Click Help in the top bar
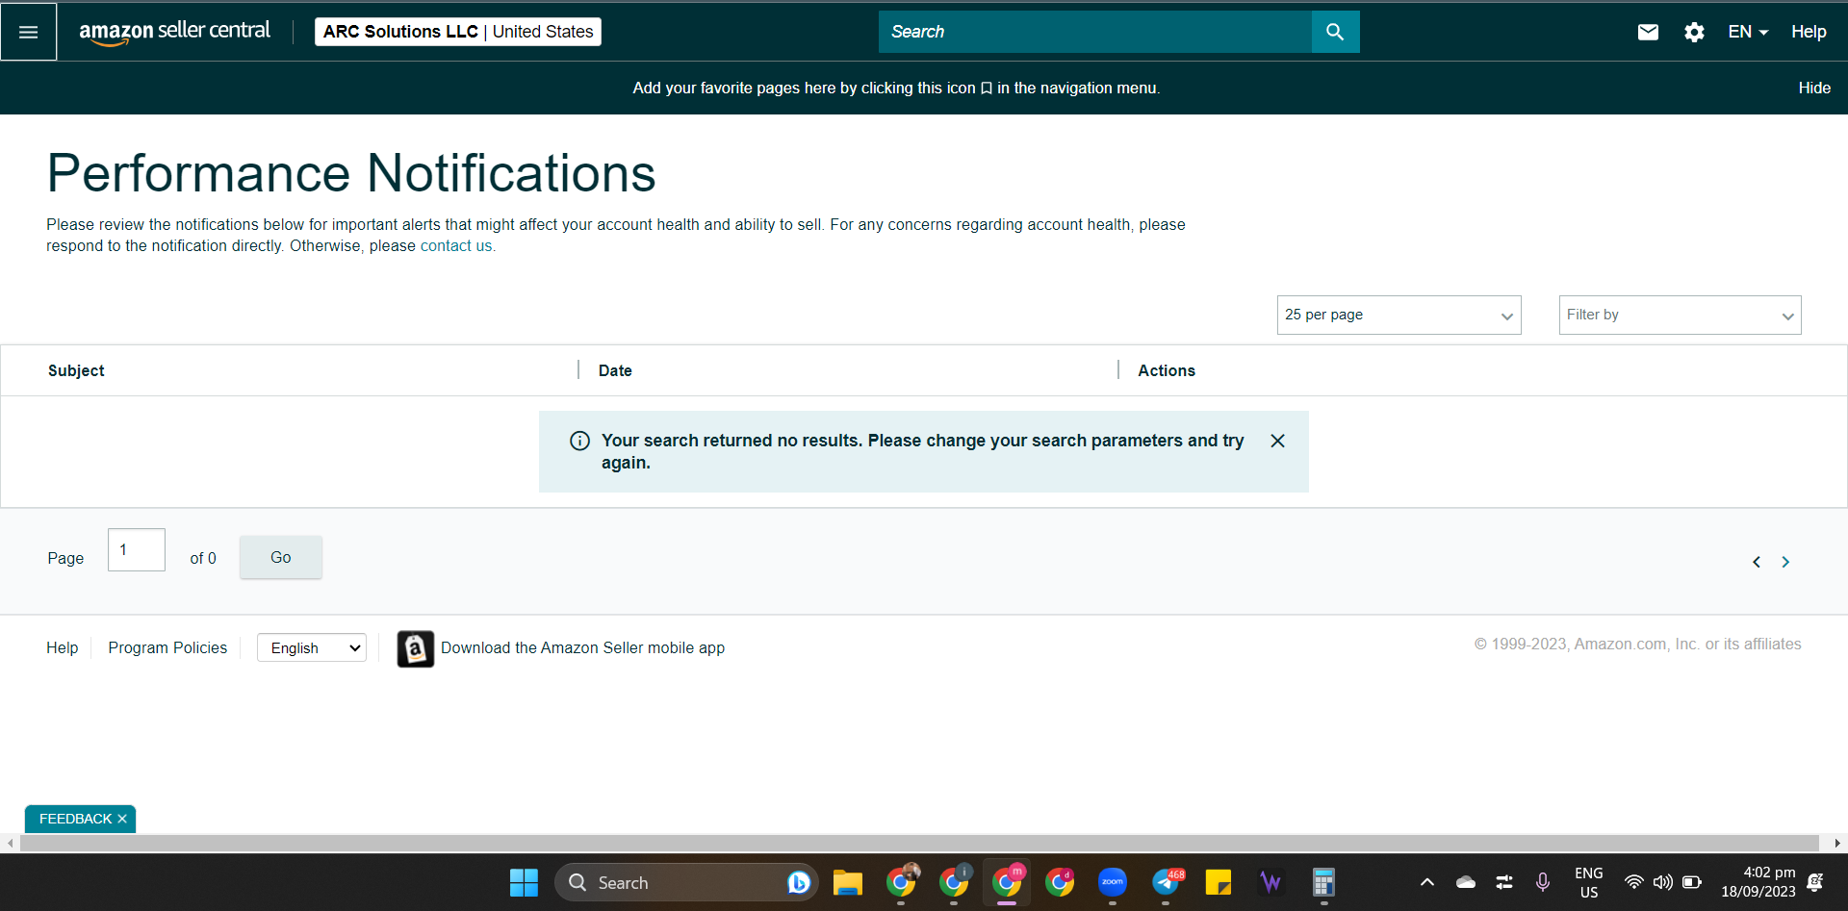 [1809, 32]
